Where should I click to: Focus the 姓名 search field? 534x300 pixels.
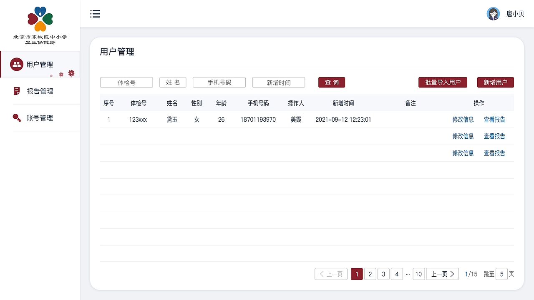(x=173, y=82)
